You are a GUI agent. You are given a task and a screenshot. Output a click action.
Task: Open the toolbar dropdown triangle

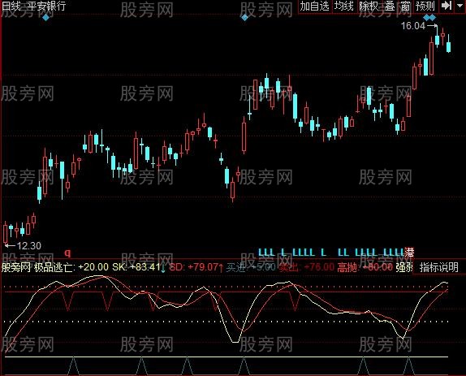pyautogui.click(x=460, y=6)
